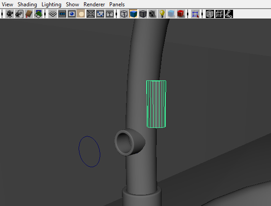Image resolution: width=271 pixels, height=206 pixels.
Task: Select the small nozzle cone object
Action: click(130, 142)
